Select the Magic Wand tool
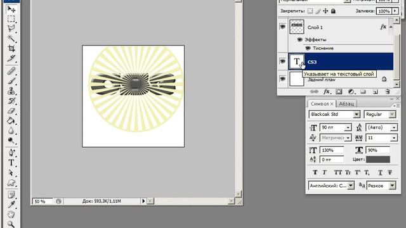Viewport: 406px width, 228px height. 11,39
